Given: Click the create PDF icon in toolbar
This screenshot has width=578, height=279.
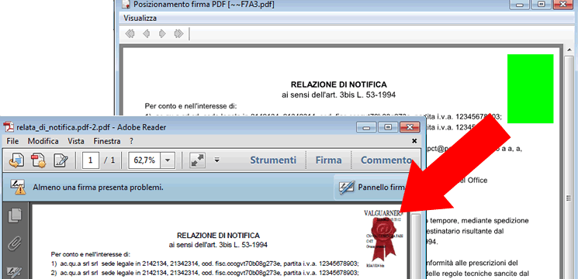Looking at the screenshot, I should coord(38,160).
